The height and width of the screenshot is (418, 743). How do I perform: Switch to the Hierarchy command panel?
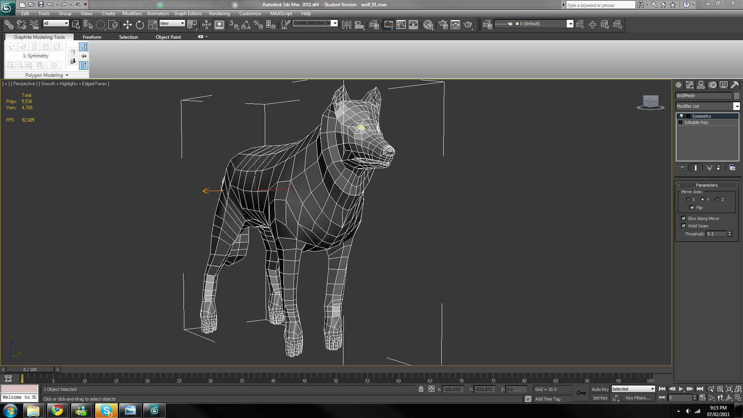[x=701, y=85]
